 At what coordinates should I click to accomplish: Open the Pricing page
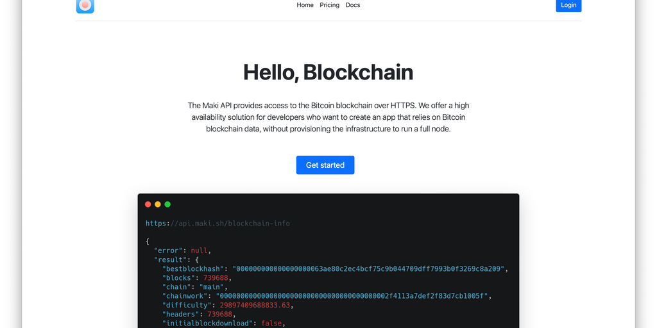[329, 5]
